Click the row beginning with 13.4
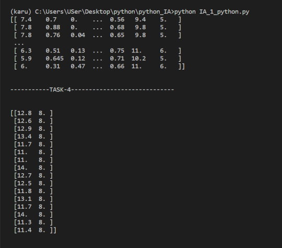Screen dimensions: 282x248 [33, 137]
